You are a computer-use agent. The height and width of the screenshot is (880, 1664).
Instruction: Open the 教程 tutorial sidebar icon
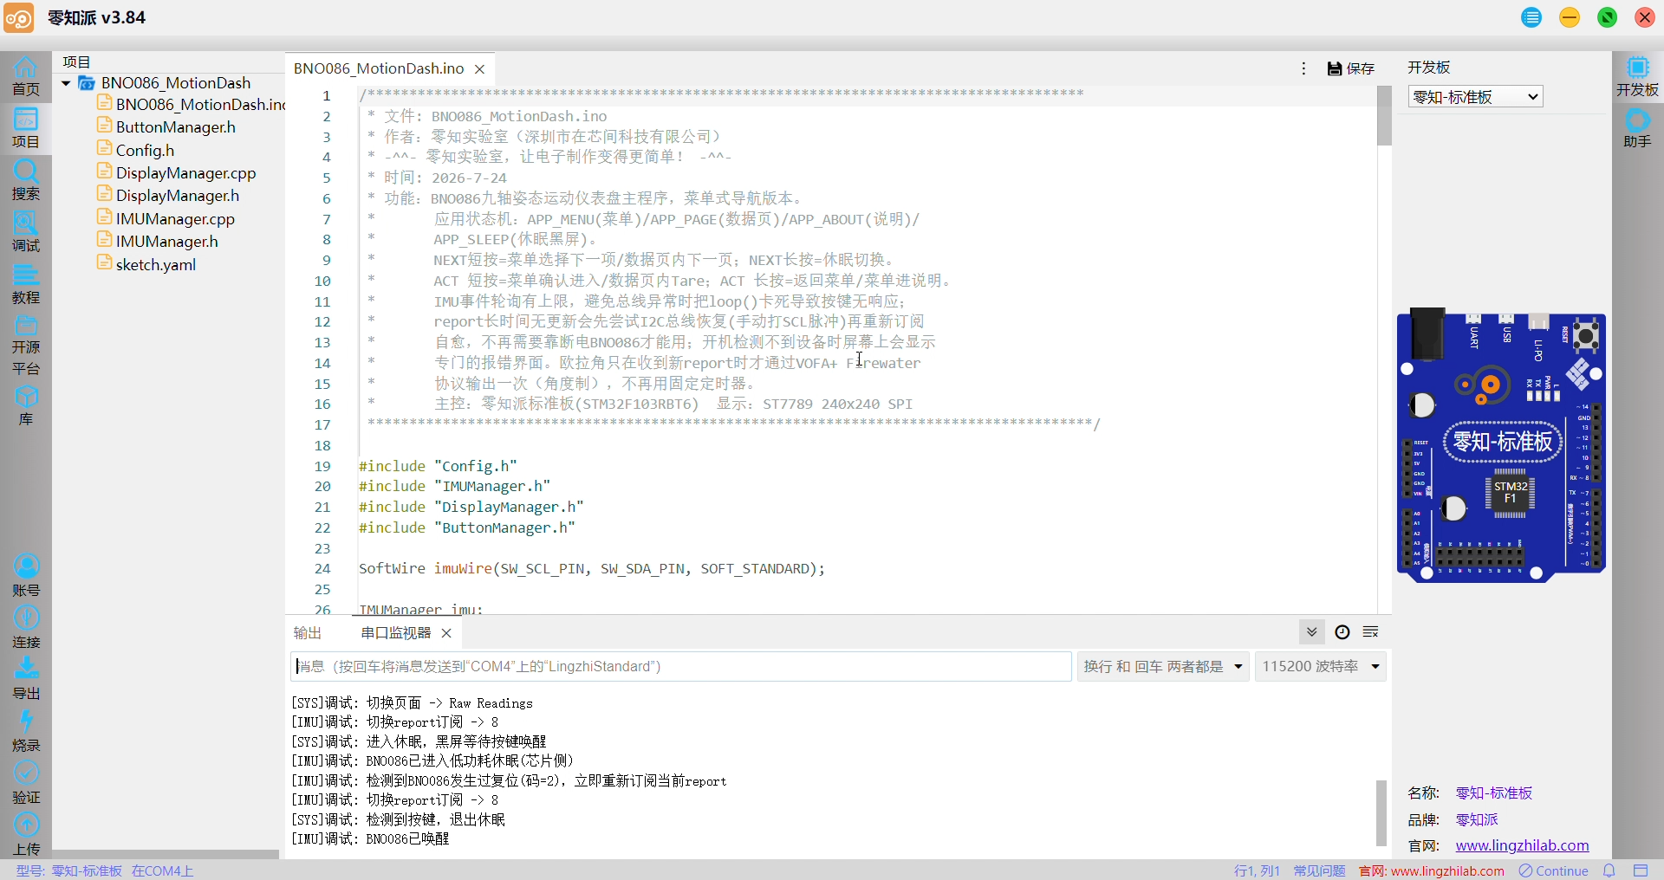pyautogui.click(x=25, y=284)
